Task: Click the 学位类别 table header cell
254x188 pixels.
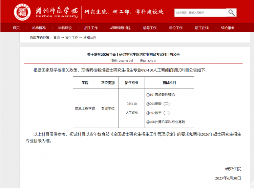Action: (108, 83)
